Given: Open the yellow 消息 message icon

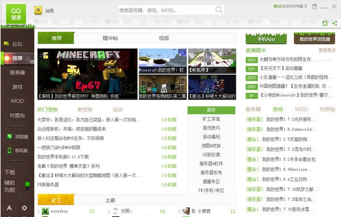Looking at the screenshot, I should pyautogui.click(x=38, y=10).
